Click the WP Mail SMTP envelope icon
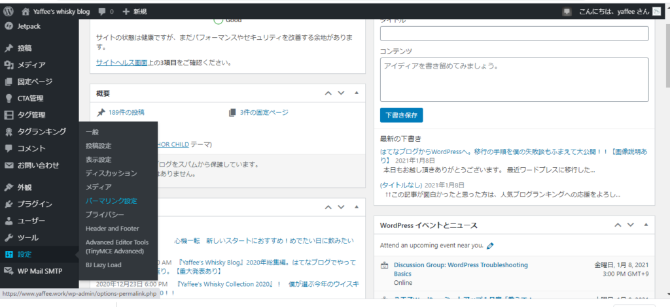Viewport: 670px width, 307px height. (8, 271)
